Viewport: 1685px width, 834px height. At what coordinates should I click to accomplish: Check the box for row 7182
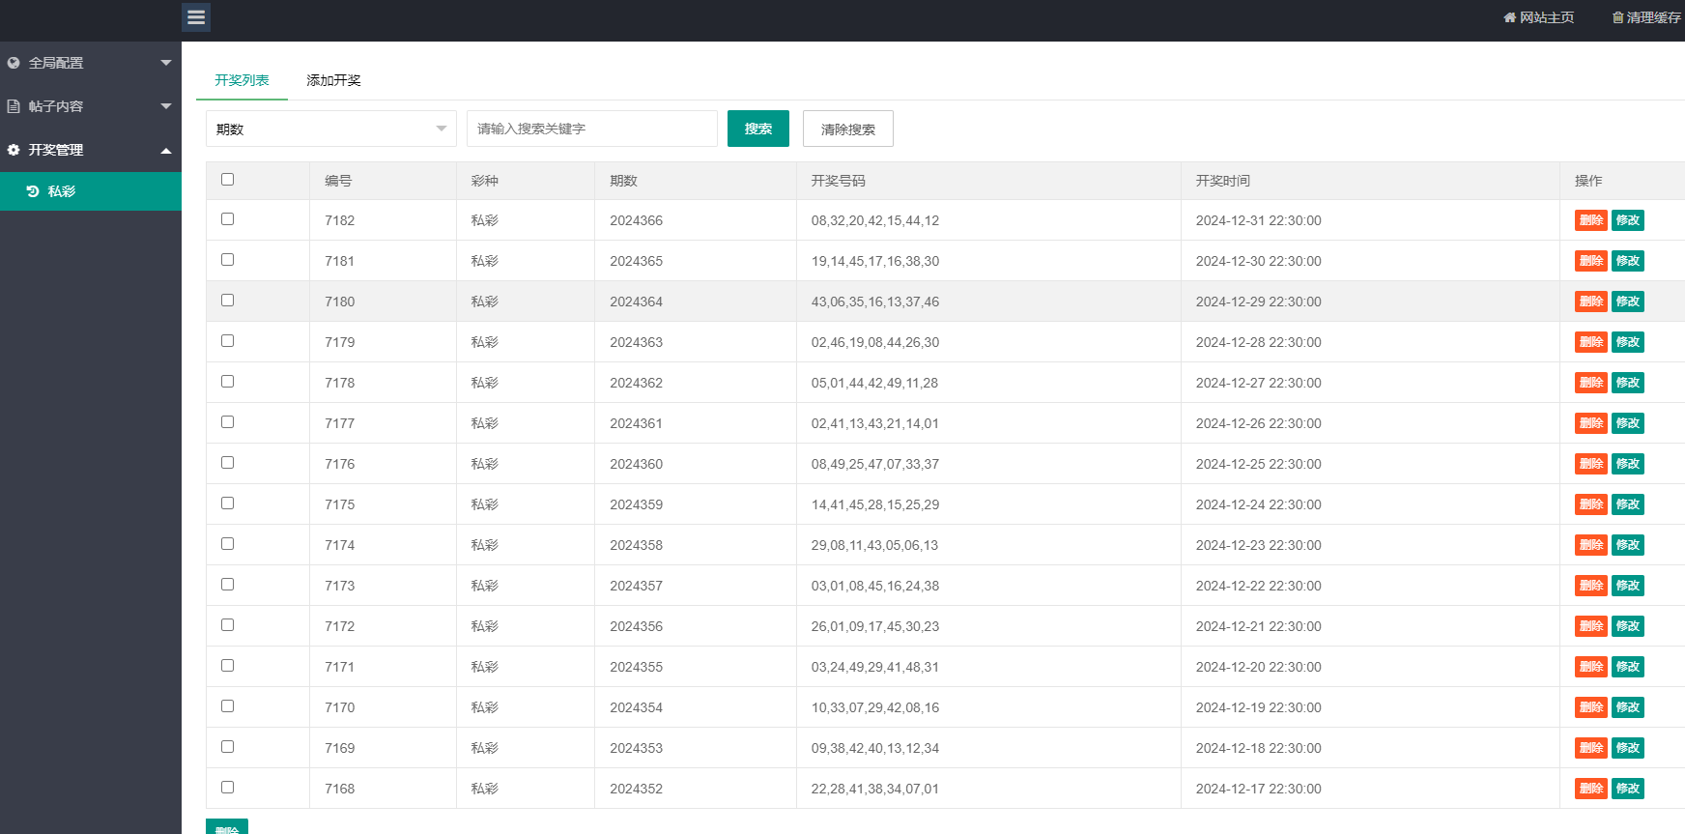[x=227, y=219]
